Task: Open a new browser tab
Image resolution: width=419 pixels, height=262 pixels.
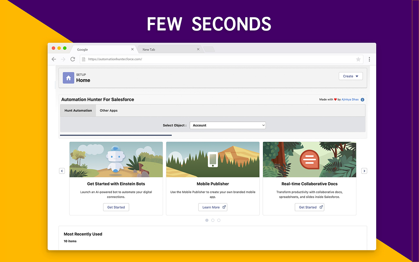Action: tap(209, 49)
